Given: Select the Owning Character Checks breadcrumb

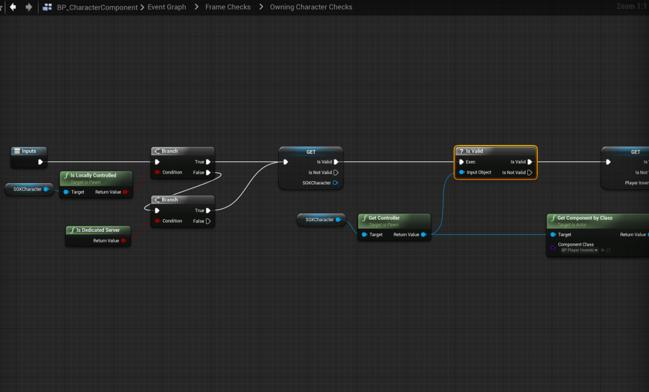Looking at the screenshot, I should tap(311, 7).
